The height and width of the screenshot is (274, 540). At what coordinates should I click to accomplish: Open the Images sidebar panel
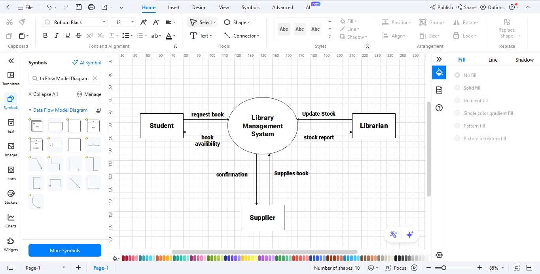11,150
